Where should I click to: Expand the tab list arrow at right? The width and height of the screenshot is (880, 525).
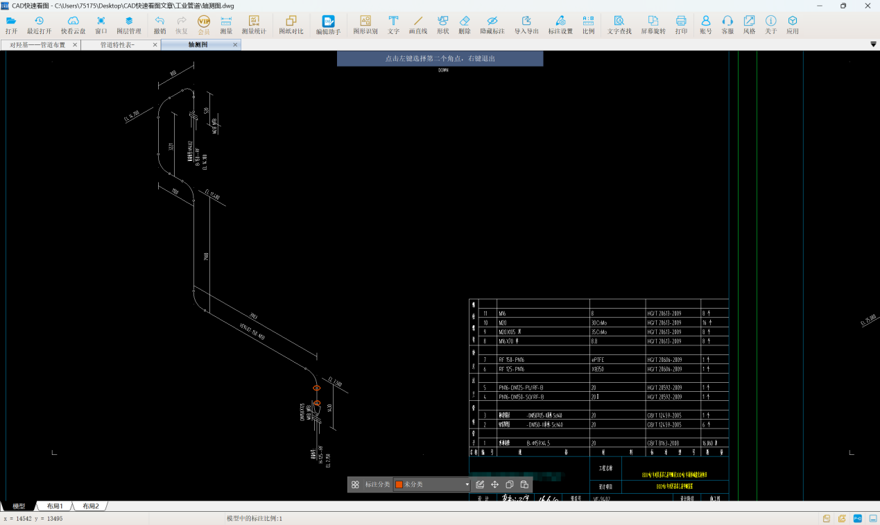[873, 45]
